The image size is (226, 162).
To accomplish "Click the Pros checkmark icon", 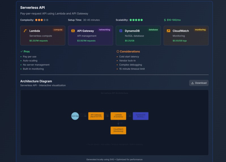I will [22, 51].
